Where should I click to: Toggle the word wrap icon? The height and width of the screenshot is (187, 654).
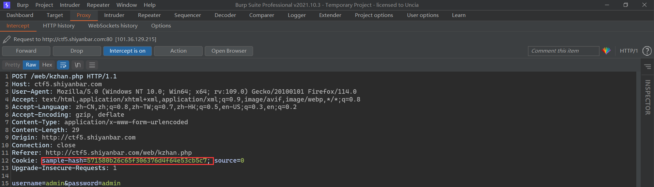[63, 65]
